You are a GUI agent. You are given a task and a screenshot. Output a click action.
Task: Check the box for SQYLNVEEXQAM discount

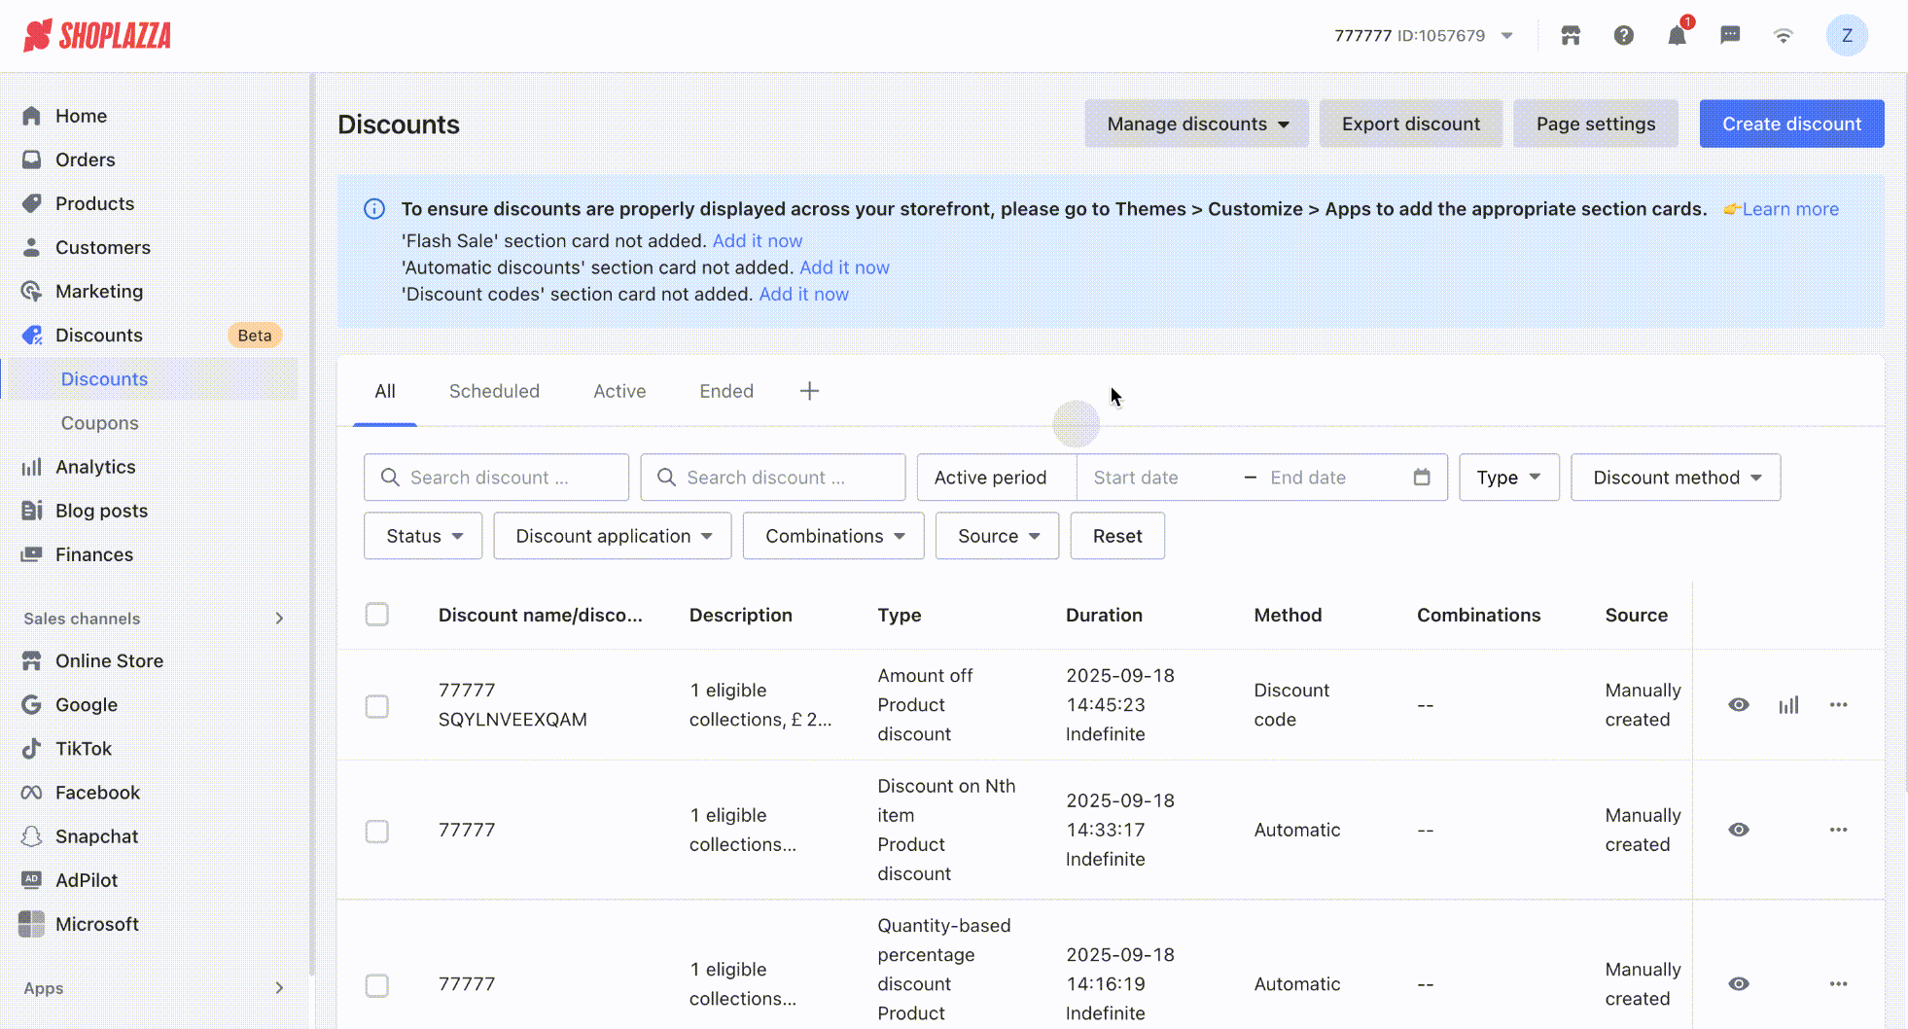[377, 706]
